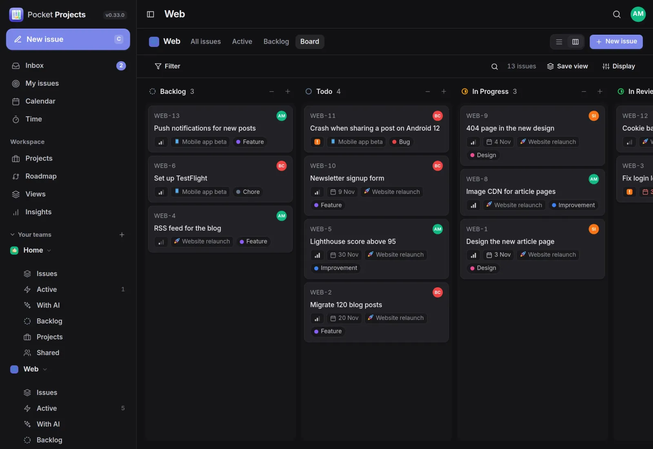Change Bug label on WEB-11
This screenshot has height=449, width=653.
(x=401, y=142)
